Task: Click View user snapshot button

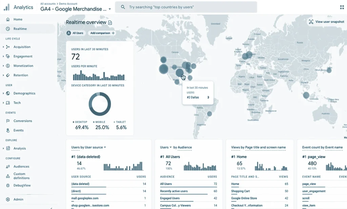Action: point(326,22)
